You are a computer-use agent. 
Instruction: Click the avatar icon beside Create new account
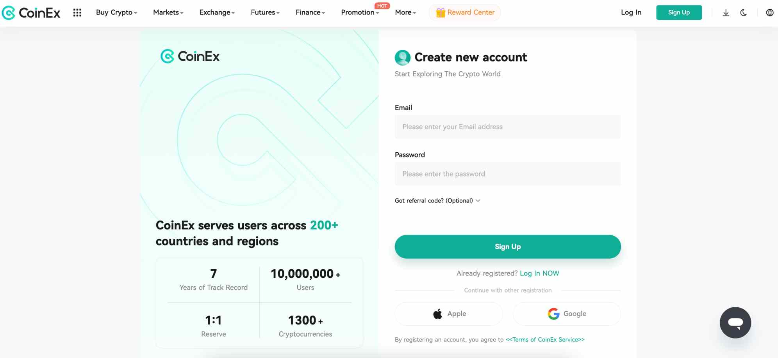coord(402,57)
